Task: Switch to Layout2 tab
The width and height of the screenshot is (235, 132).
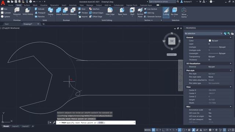Action: (x=25, y=126)
